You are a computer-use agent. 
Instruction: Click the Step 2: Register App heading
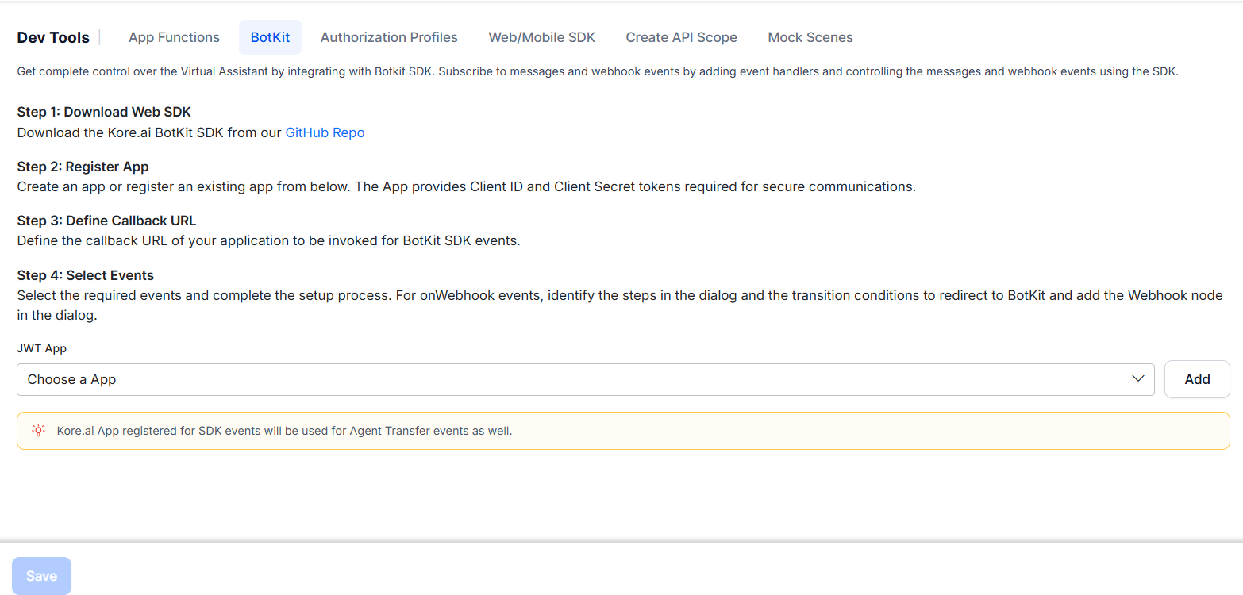coord(83,167)
